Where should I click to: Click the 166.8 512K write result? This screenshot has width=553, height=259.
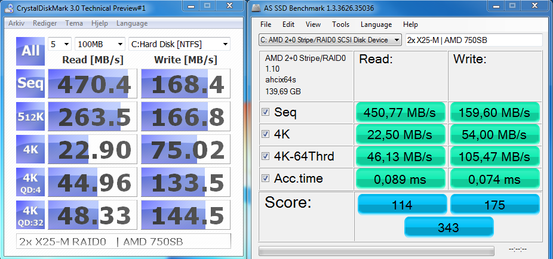click(x=186, y=116)
